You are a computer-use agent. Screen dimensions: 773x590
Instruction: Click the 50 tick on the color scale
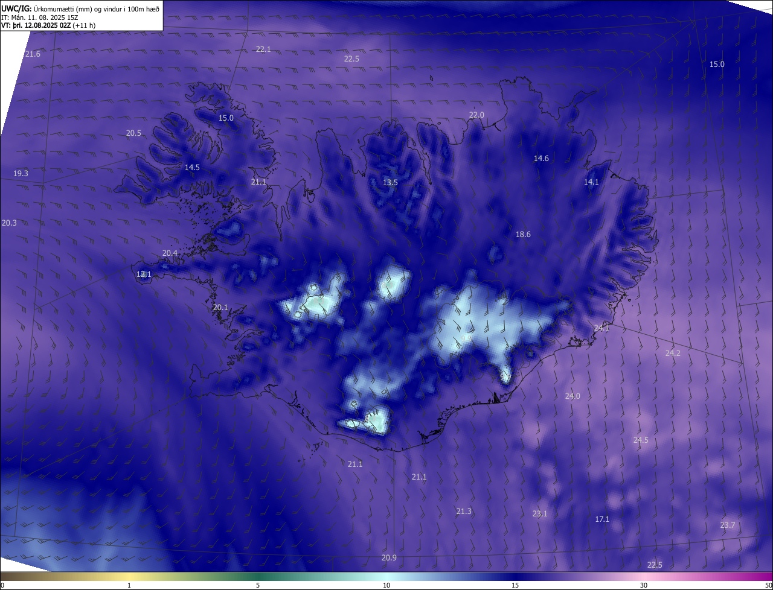coord(768,585)
